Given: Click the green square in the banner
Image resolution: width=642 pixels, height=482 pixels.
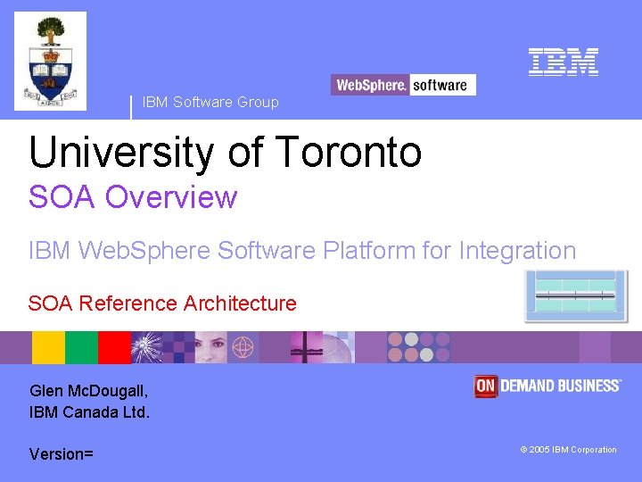Looking at the screenshot, I should point(81,347).
